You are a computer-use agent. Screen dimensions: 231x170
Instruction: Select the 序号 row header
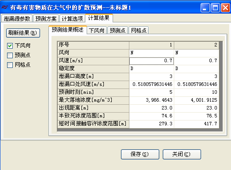(93, 45)
